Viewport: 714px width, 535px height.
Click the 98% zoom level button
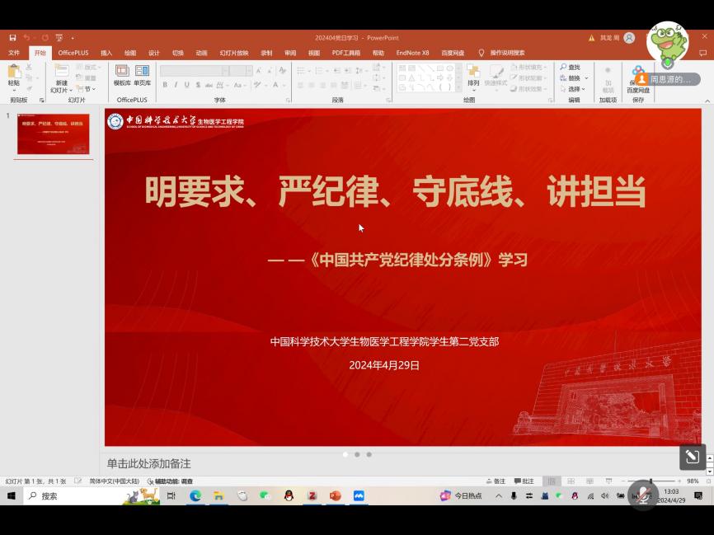[x=693, y=481]
